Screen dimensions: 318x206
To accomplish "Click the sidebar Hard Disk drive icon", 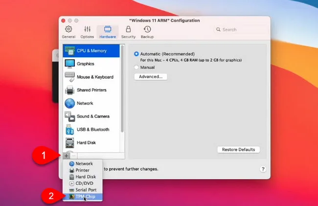I will point(69,143).
